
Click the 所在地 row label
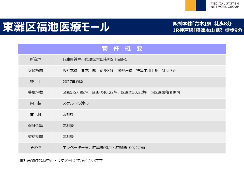tap(35, 59)
